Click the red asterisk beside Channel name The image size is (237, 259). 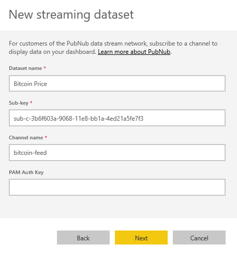pyautogui.click(x=46, y=137)
